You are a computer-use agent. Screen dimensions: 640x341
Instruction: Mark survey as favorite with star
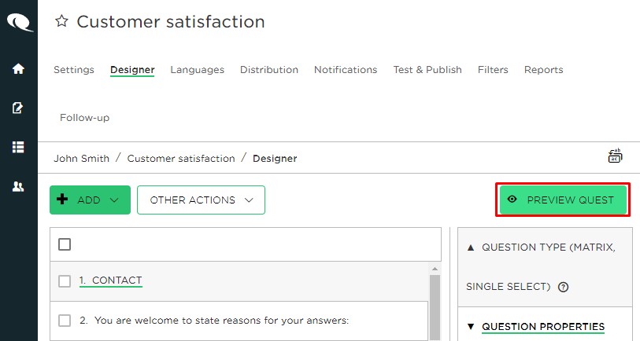tap(61, 20)
